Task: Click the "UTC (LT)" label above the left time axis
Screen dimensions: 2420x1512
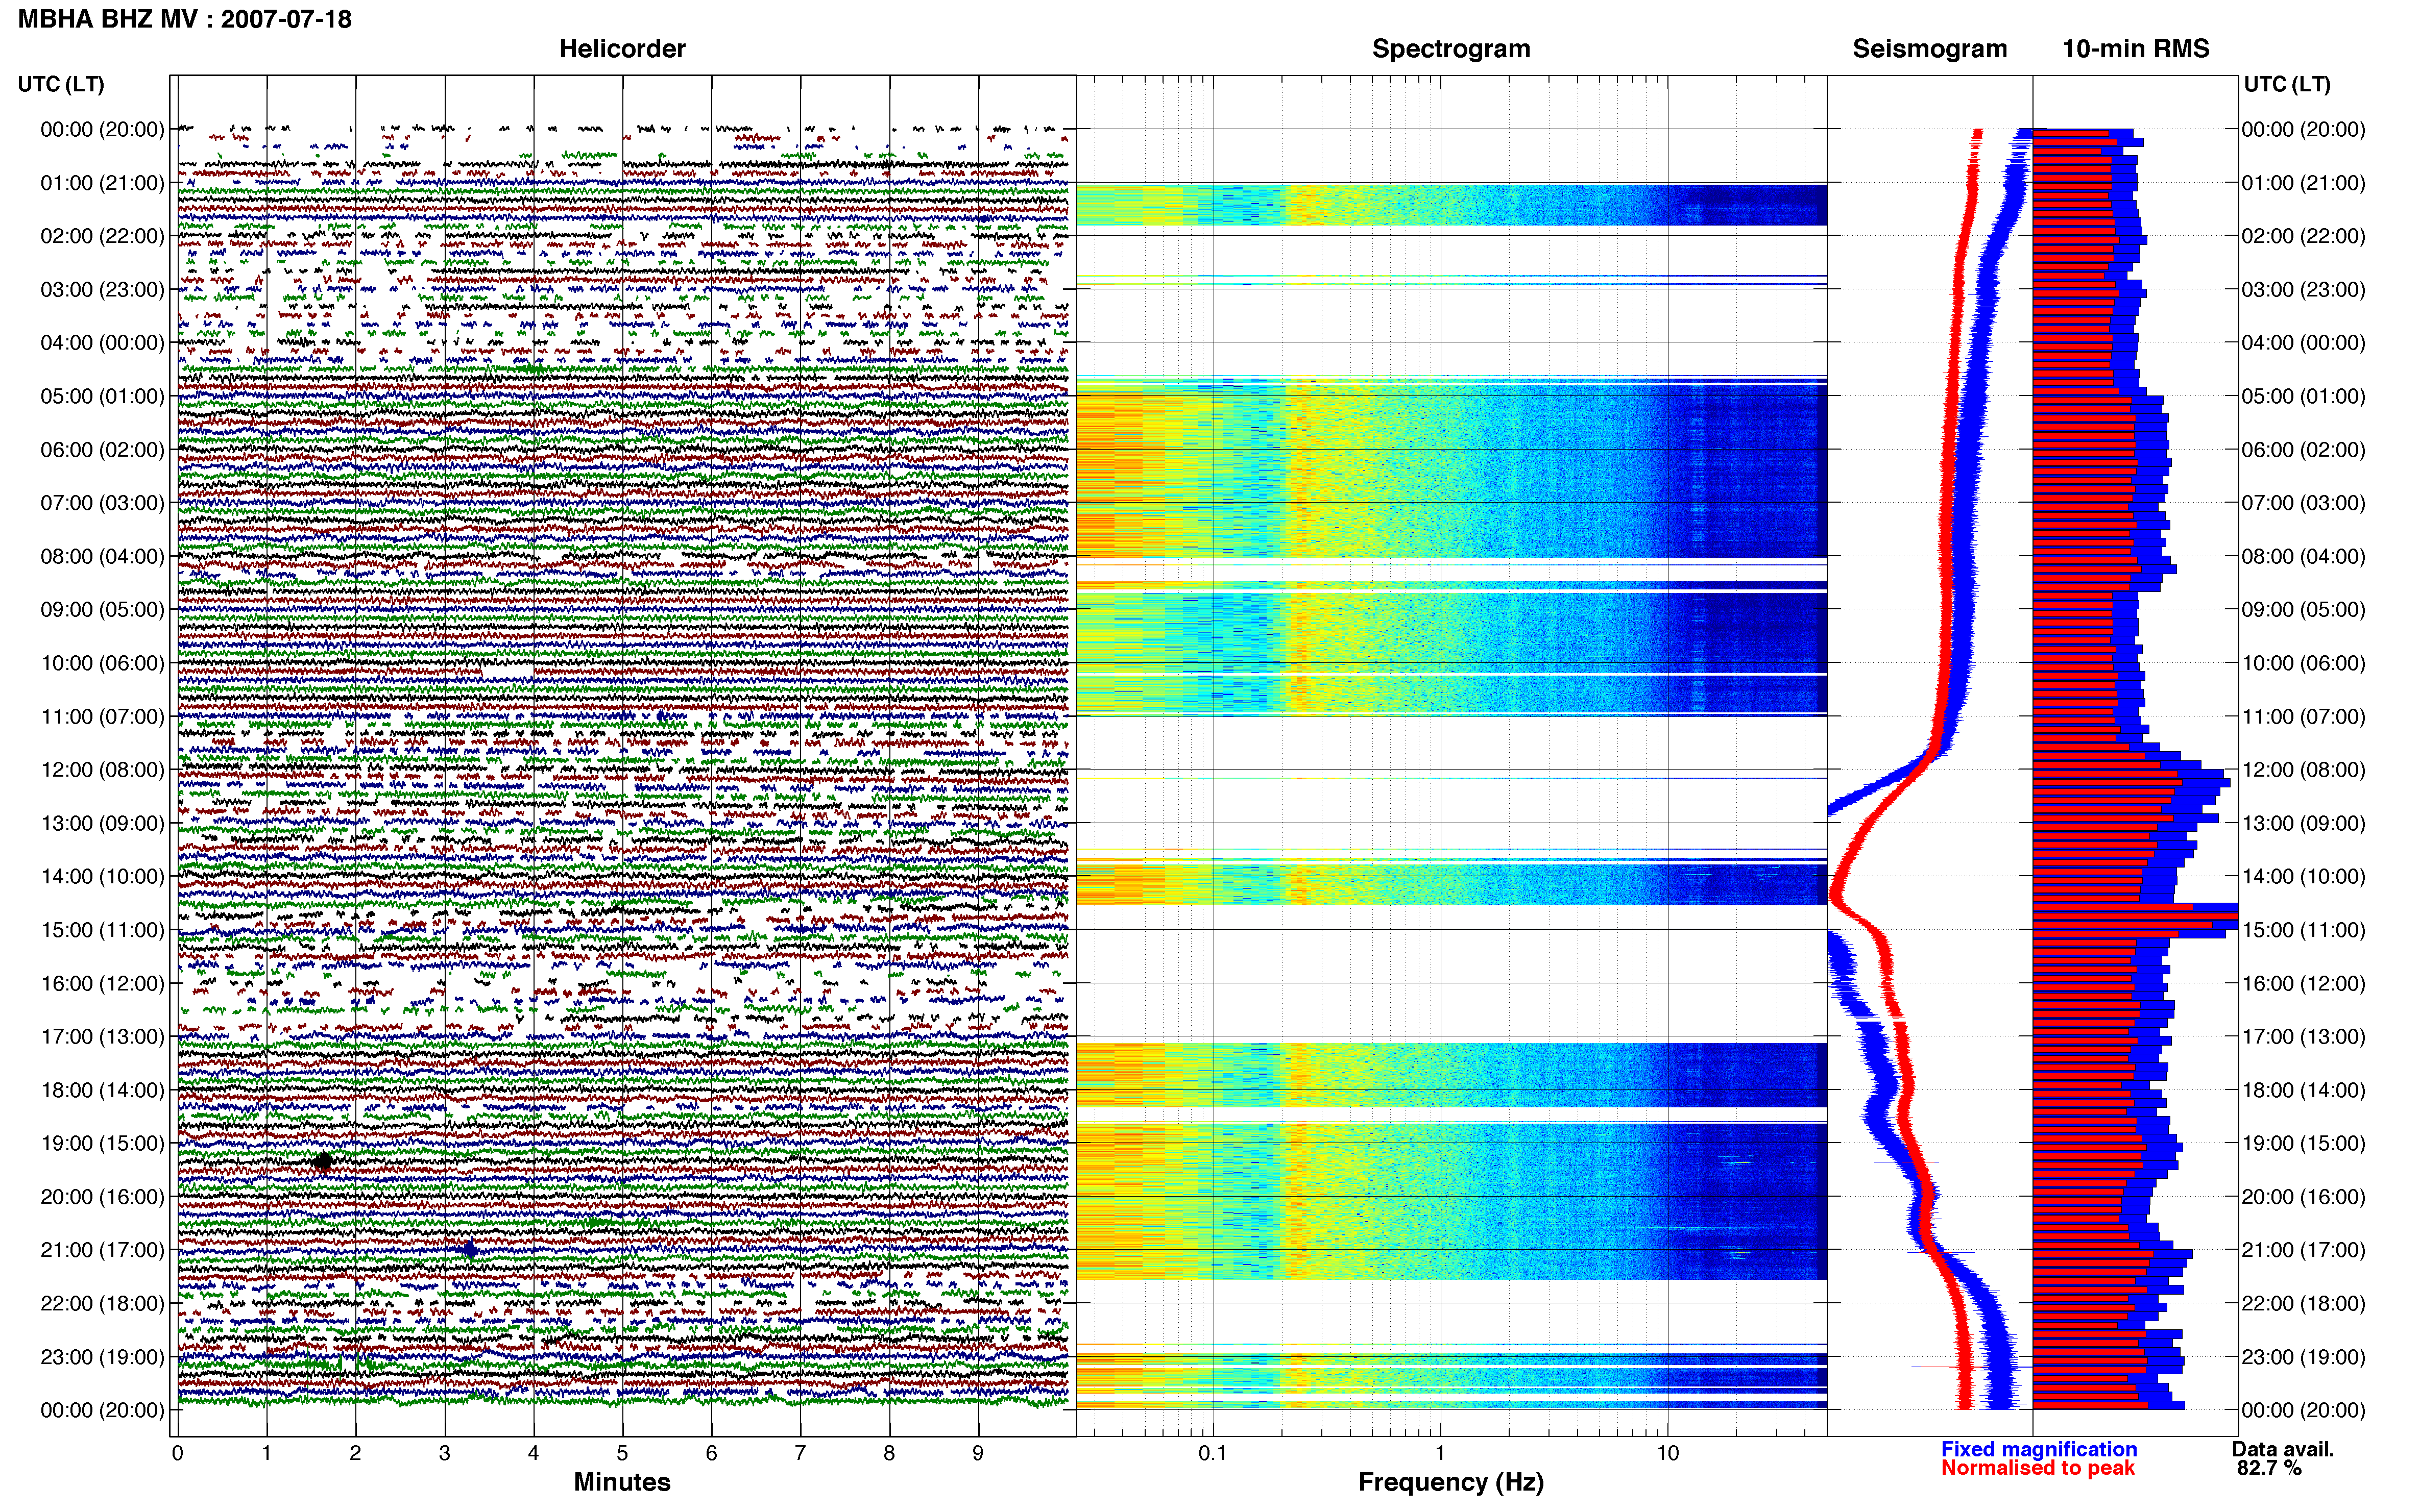Action: click(61, 84)
